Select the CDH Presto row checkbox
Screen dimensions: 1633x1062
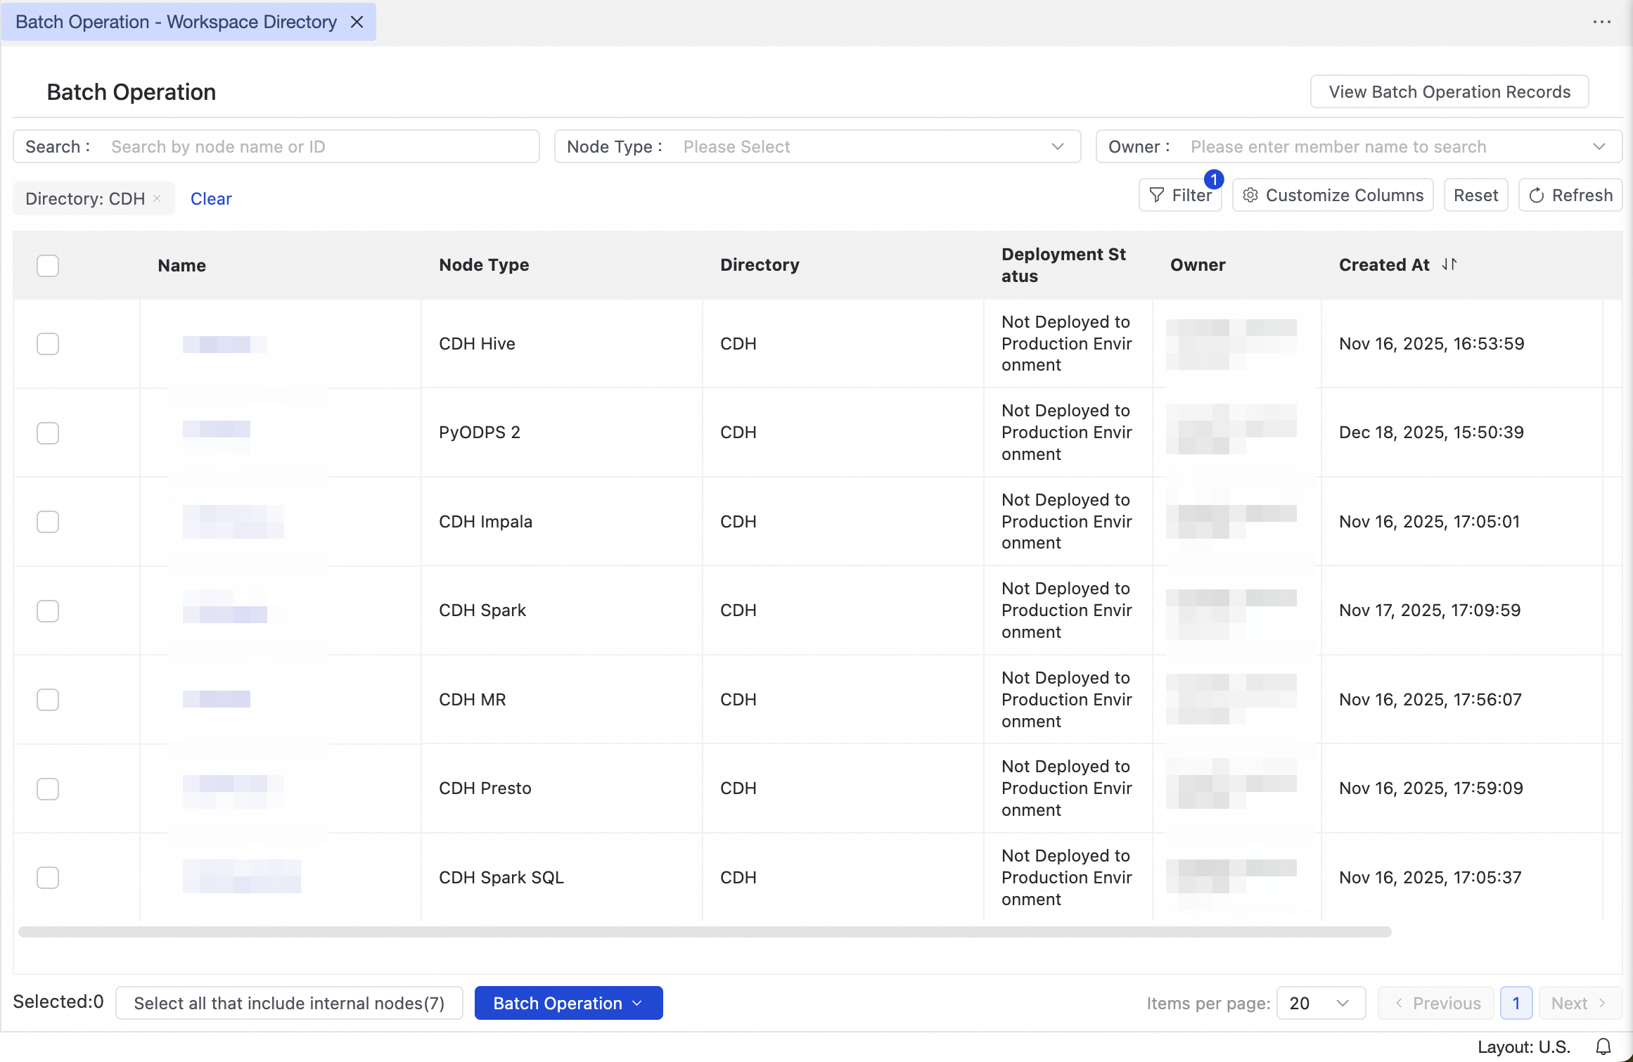coord(48,788)
